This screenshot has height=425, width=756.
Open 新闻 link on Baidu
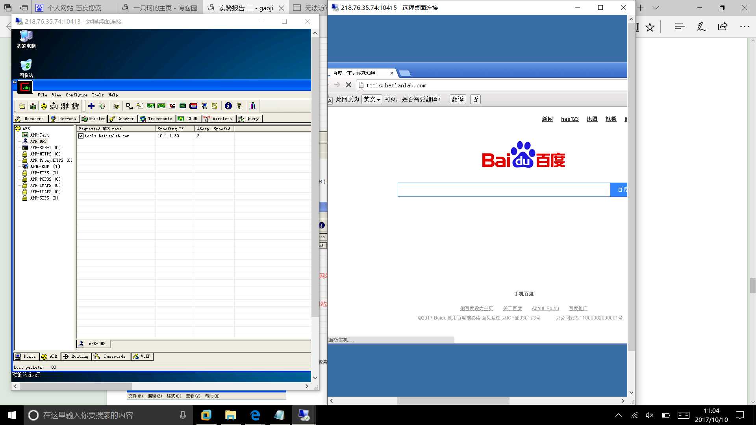tap(547, 119)
